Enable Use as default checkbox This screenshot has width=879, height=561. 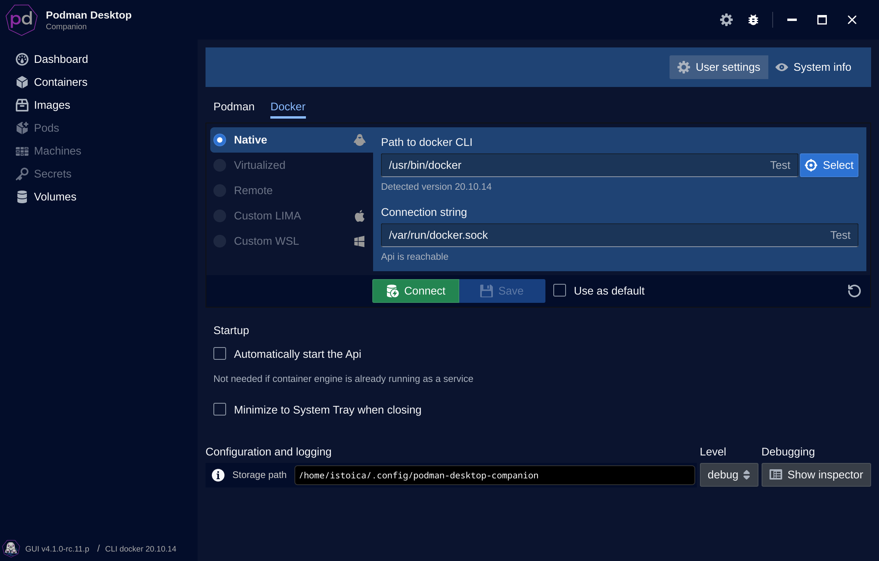pyautogui.click(x=560, y=291)
